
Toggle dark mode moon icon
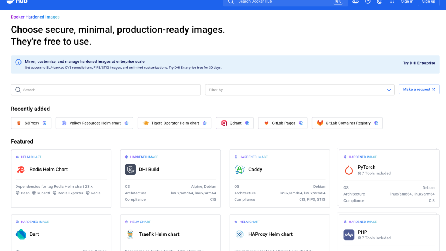(379, 1)
